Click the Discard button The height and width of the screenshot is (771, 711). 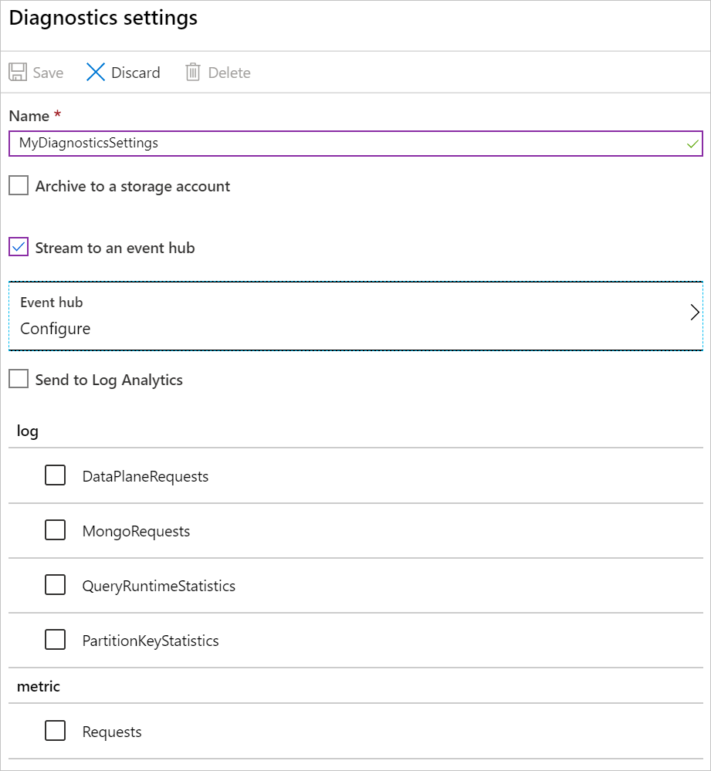tap(124, 72)
